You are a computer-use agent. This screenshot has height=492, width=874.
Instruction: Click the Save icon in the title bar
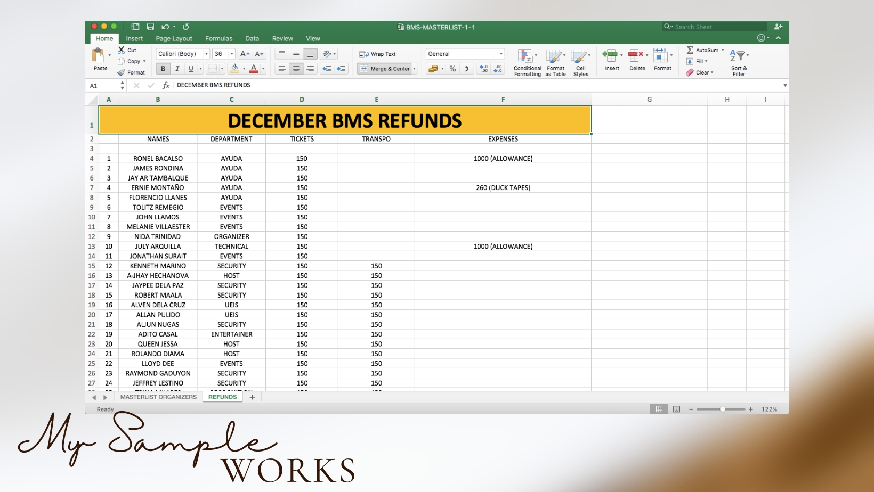point(150,27)
